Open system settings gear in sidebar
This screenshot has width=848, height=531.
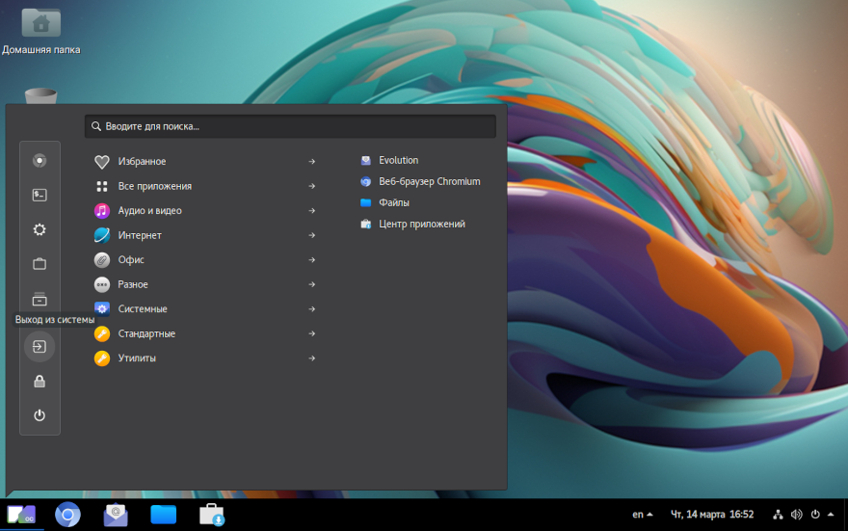(x=40, y=229)
